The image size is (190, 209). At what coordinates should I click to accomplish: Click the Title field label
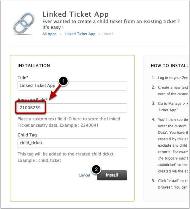coord(23,77)
